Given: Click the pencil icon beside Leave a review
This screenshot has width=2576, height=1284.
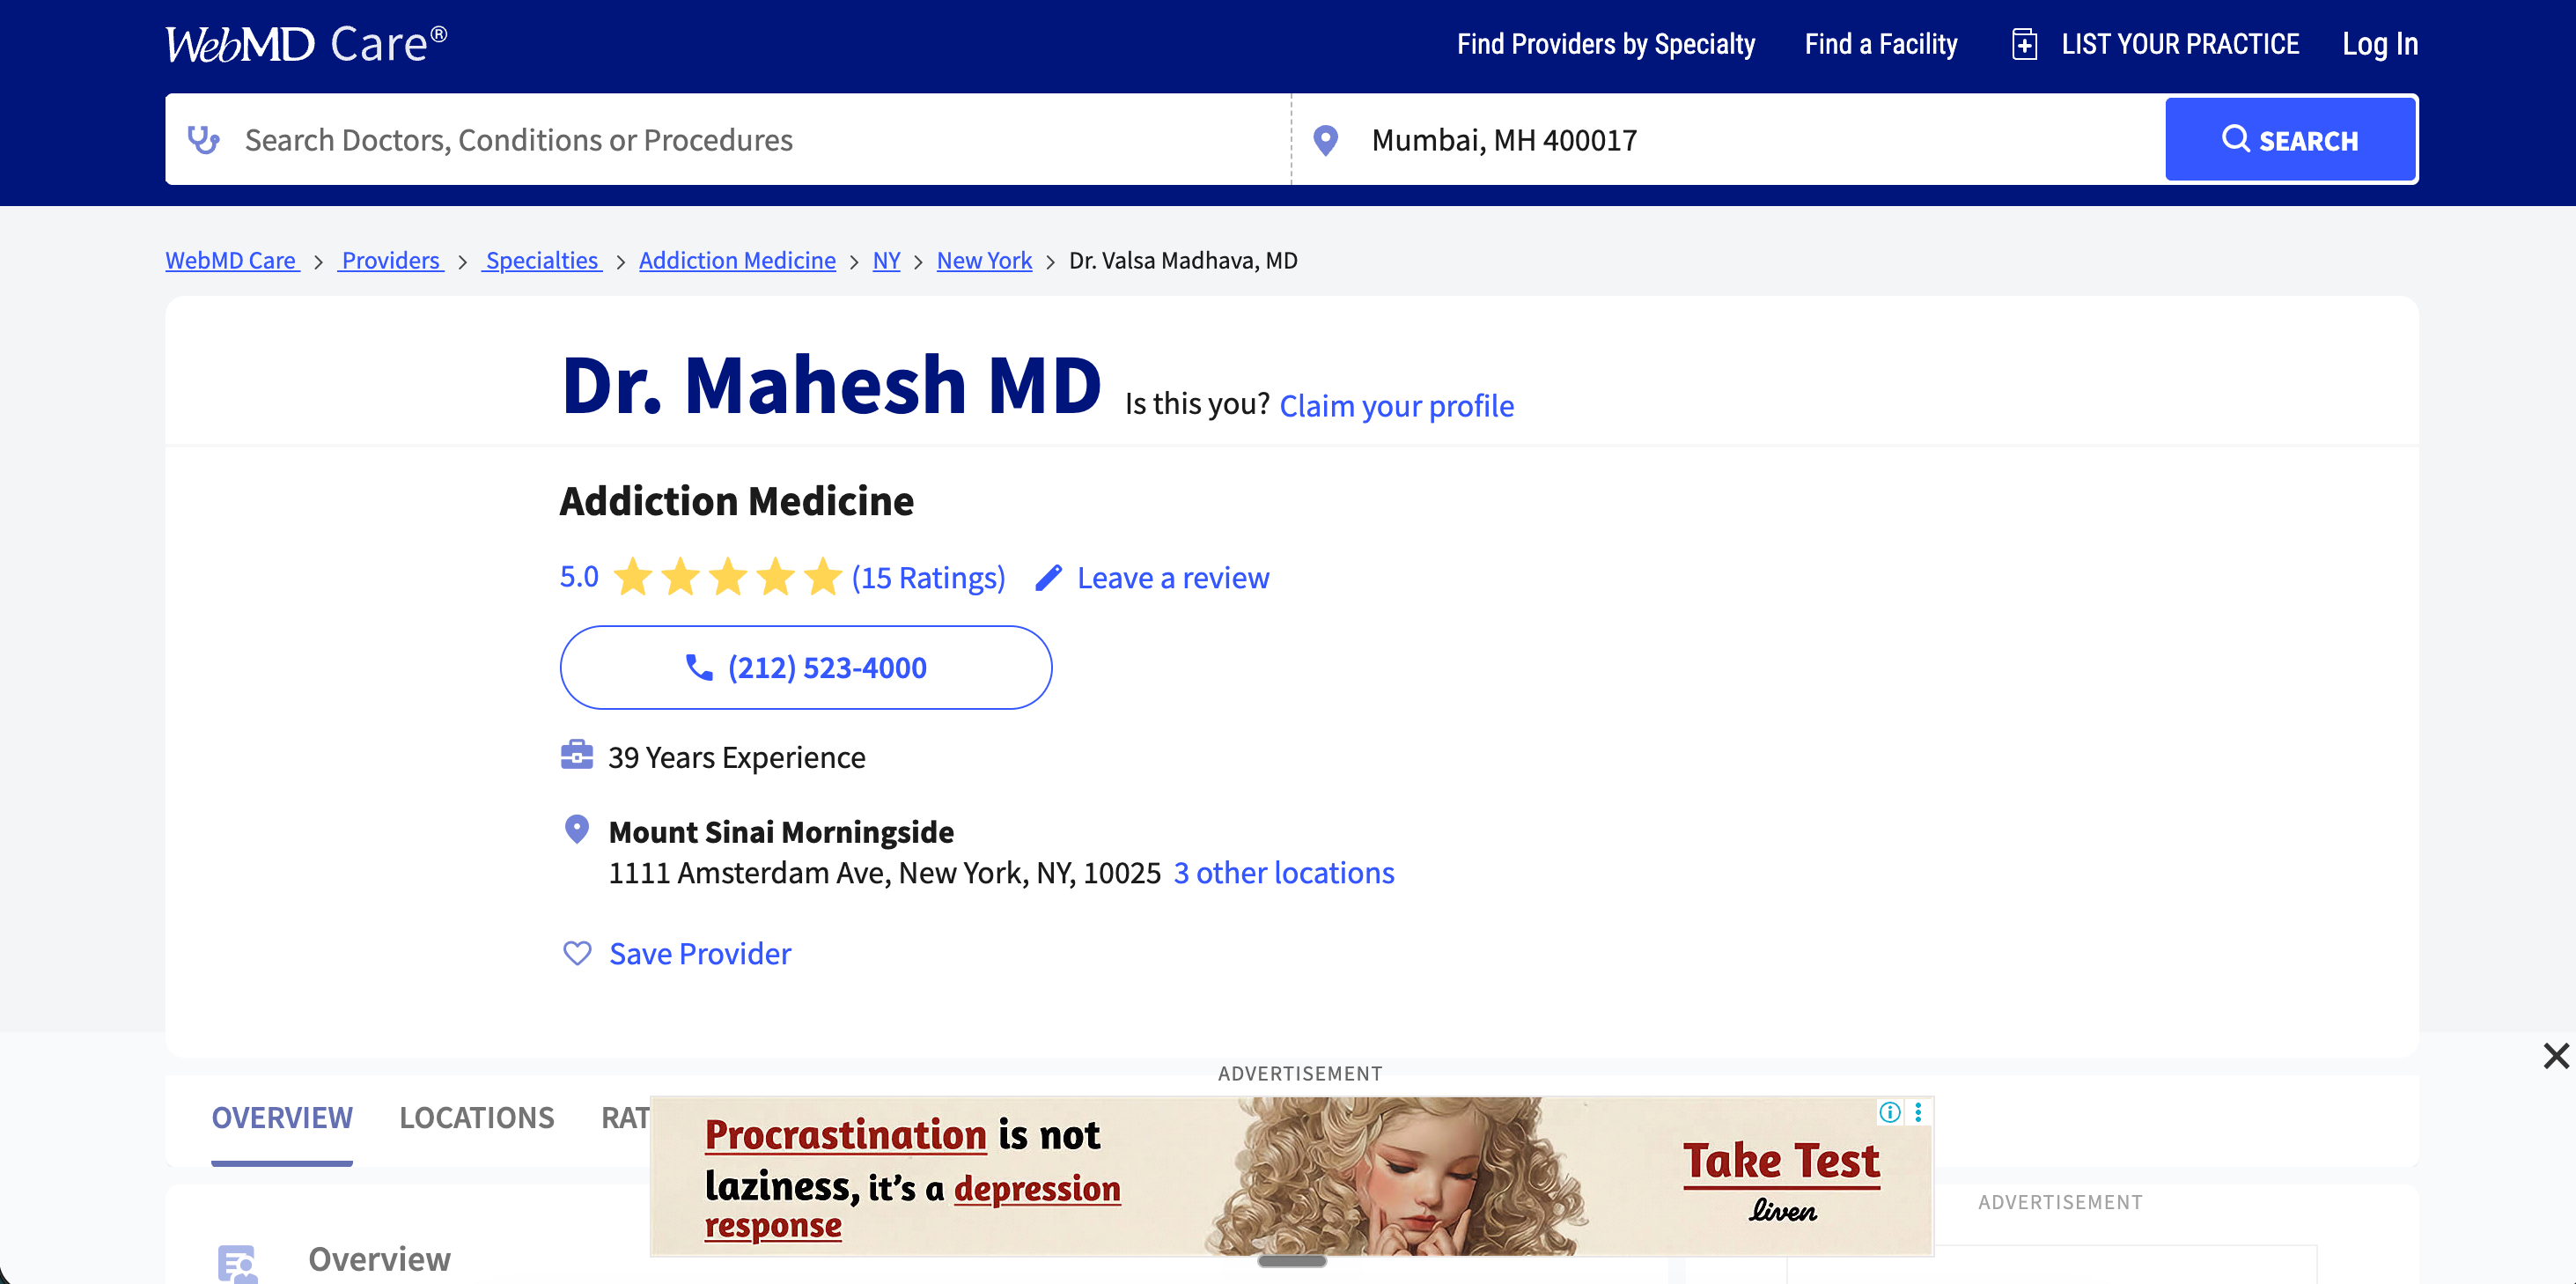Looking at the screenshot, I should click(x=1048, y=578).
